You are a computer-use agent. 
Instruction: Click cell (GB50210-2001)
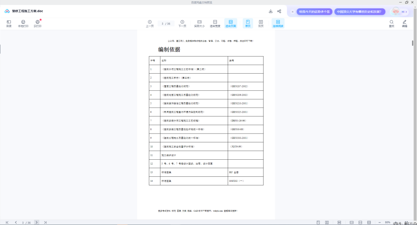[x=239, y=103]
